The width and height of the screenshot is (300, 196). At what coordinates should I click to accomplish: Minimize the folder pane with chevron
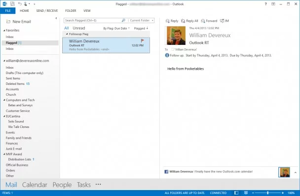point(56,18)
